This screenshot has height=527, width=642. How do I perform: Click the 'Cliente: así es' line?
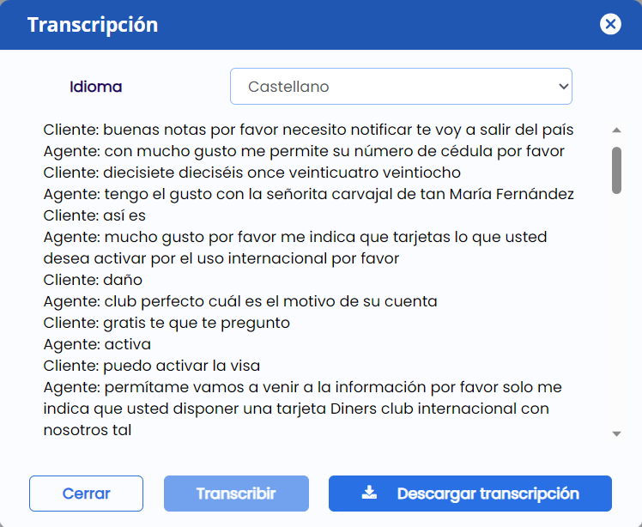point(94,215)
